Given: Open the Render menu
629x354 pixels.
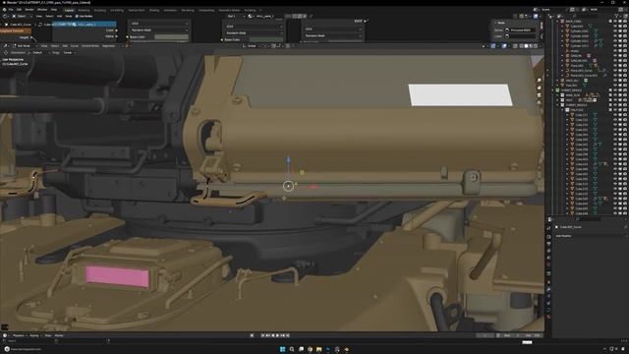Looking at the screenshot, I should (x=29, y=10).
